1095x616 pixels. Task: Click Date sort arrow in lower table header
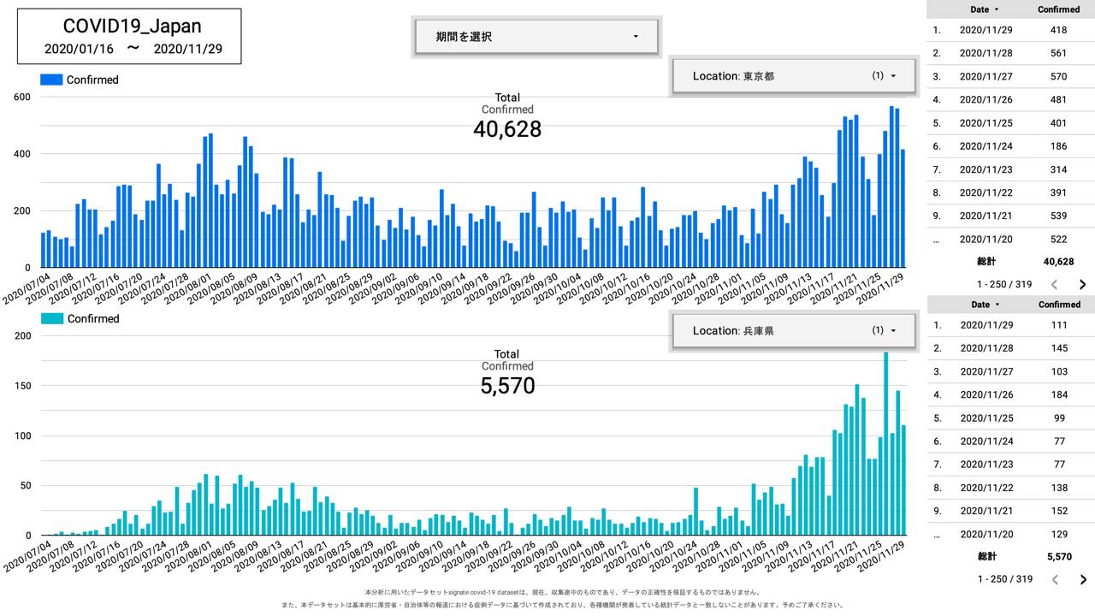[997, 305]
